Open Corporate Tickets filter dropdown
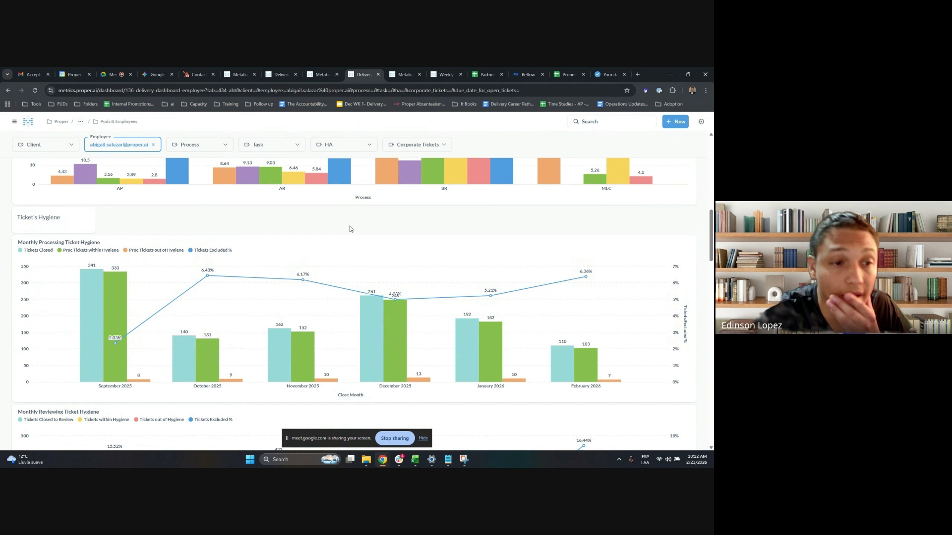 pyautogui.click(x=417, y=145)
